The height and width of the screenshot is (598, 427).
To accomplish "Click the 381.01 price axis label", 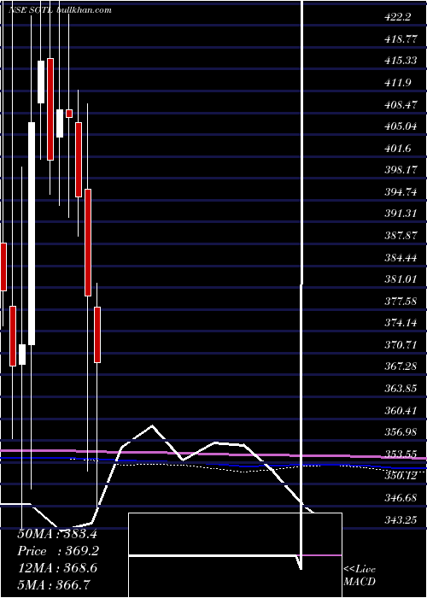I will coord(402,279).
